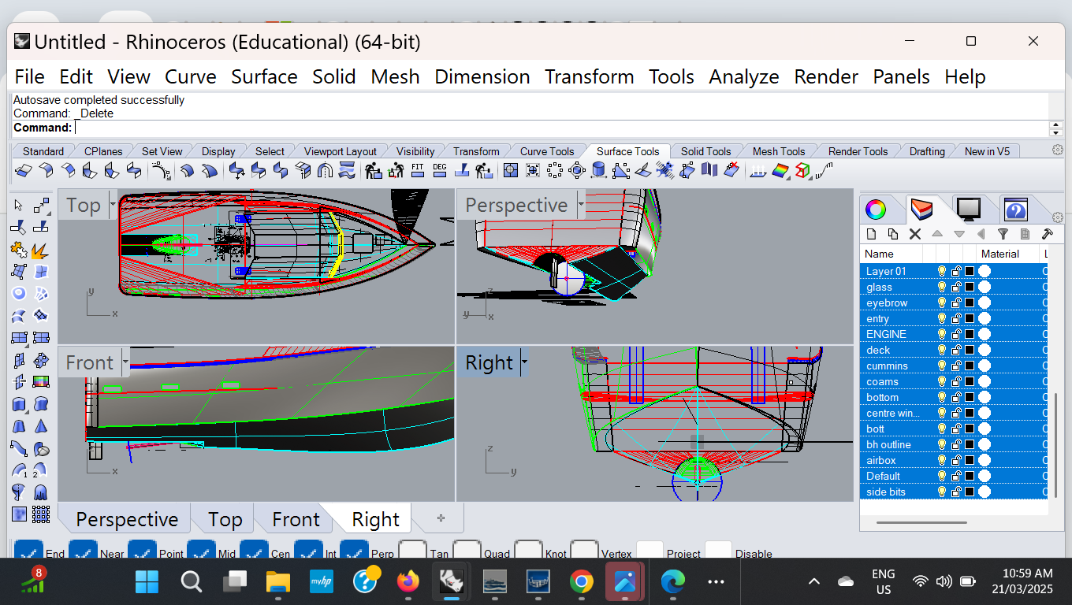Open the Layers panel tab icon

[921, 210]
